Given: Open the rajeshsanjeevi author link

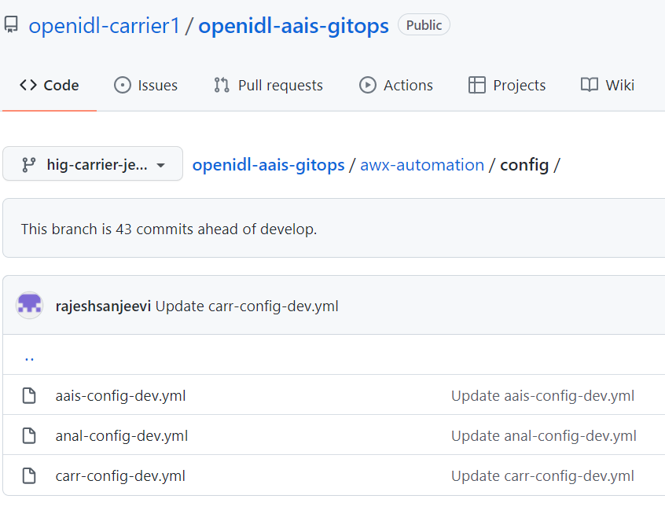Looking at the screenshot, I should tap(103, 306).
